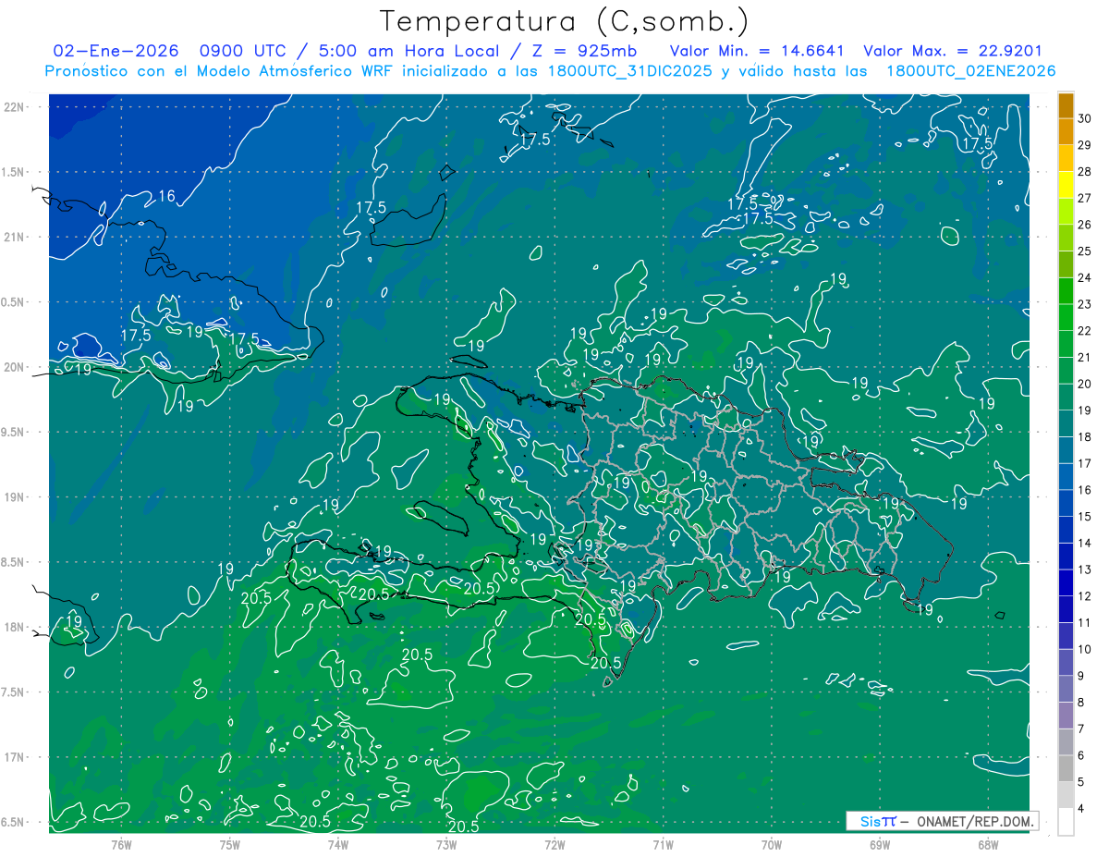This screenshot has height=857, width=1109.
Task: Click the yellow swatch in the temperature legend
Action: coord(1066,185)
